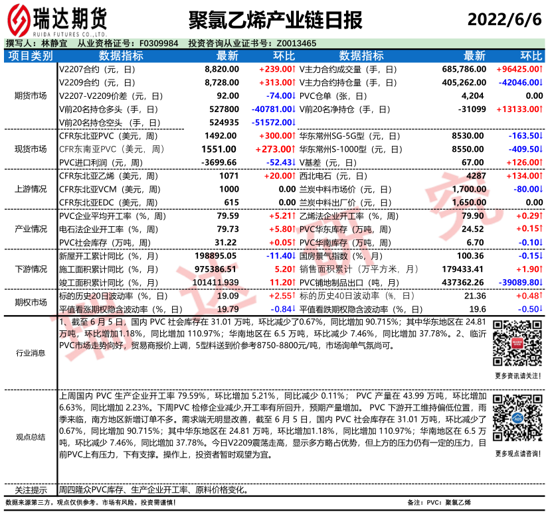Click the PVC社会库存 value 31.22
Image resolution: width=548 pixels, height=514 pixels.
point(226,242)
